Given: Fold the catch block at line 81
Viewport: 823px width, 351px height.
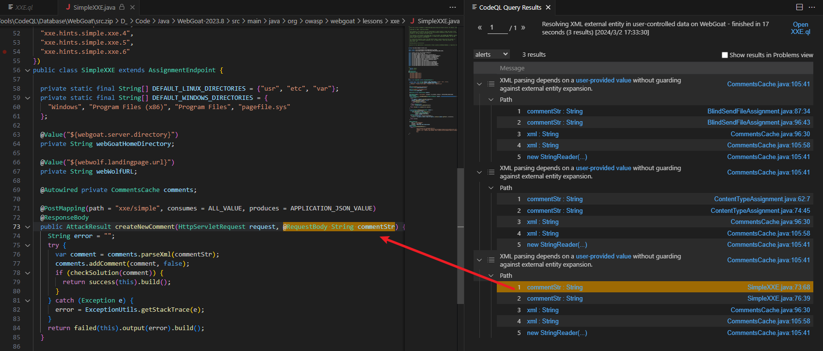Looking at the screenshot, I should (28, 301).
